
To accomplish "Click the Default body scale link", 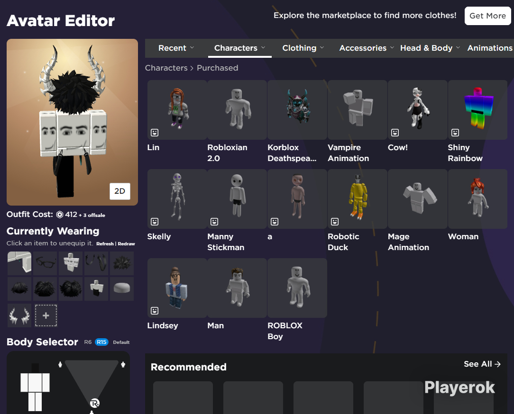I will pyautogui.click(x=121, y=342).
